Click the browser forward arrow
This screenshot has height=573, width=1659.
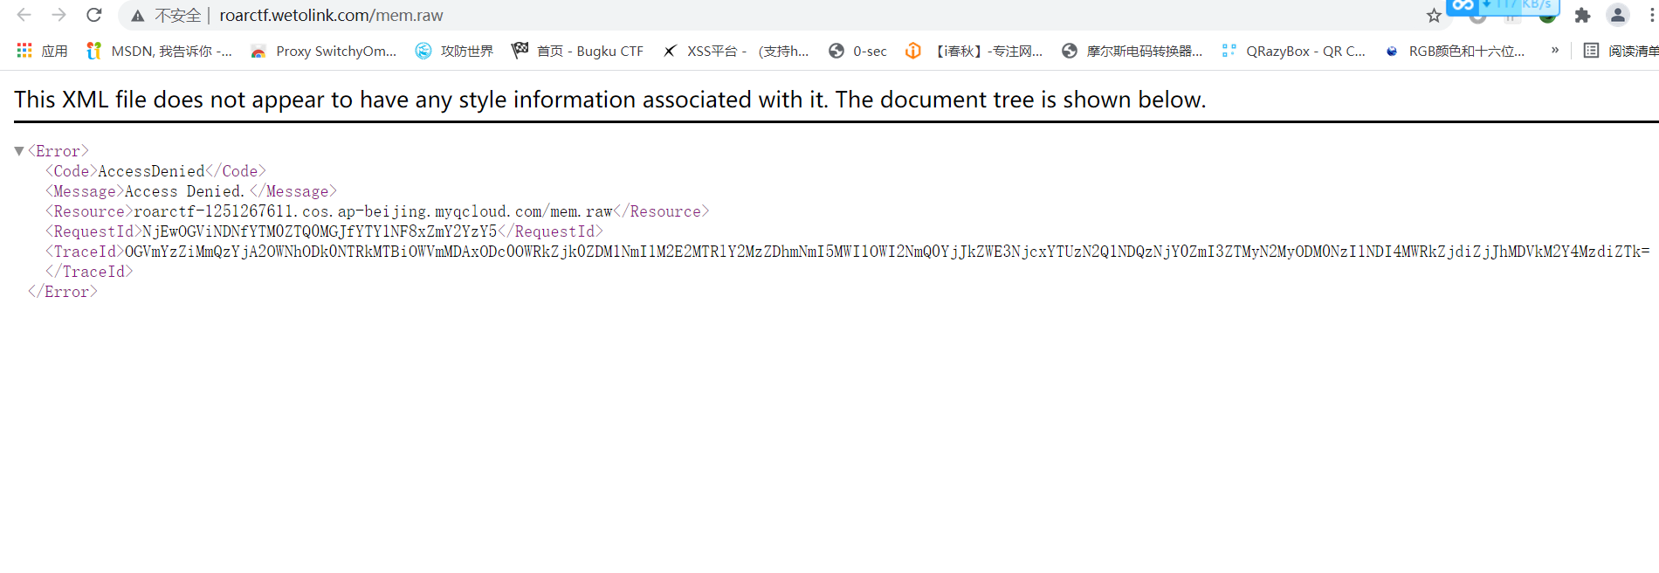point(59,15)
